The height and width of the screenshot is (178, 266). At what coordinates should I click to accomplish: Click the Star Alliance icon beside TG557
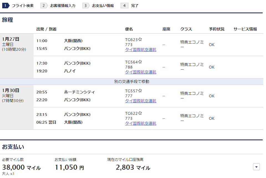coord(140,91)
